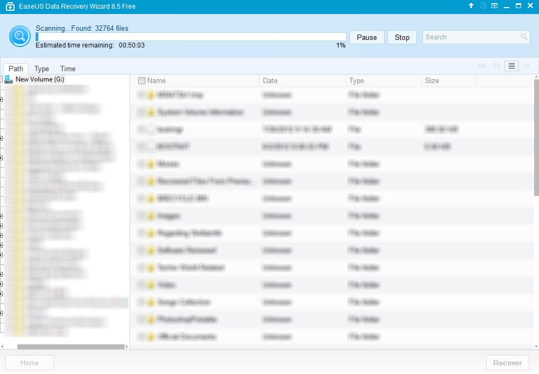Pause the running scan
Screen dimensions: 539x374
click(x=367, y=37)
